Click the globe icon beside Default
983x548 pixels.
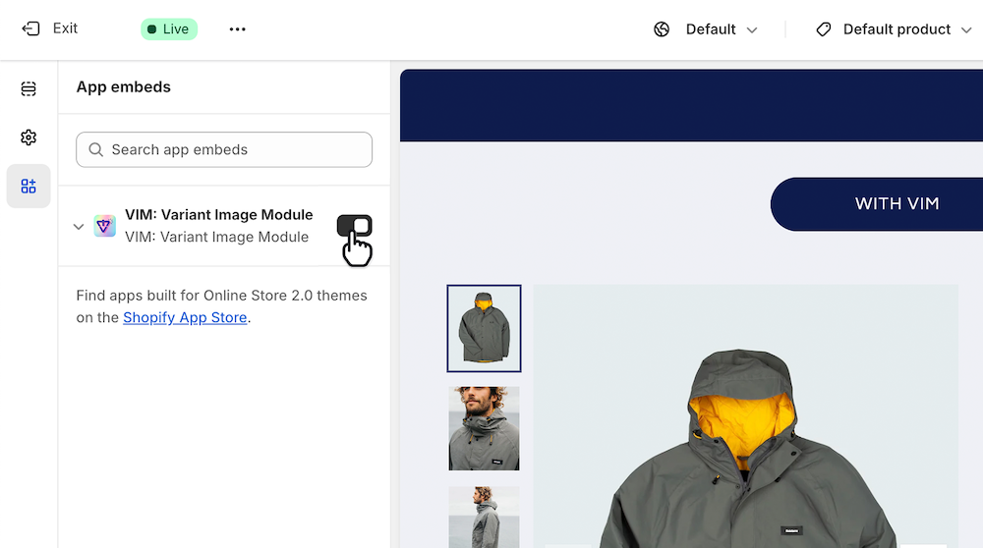tap(662, 29)
